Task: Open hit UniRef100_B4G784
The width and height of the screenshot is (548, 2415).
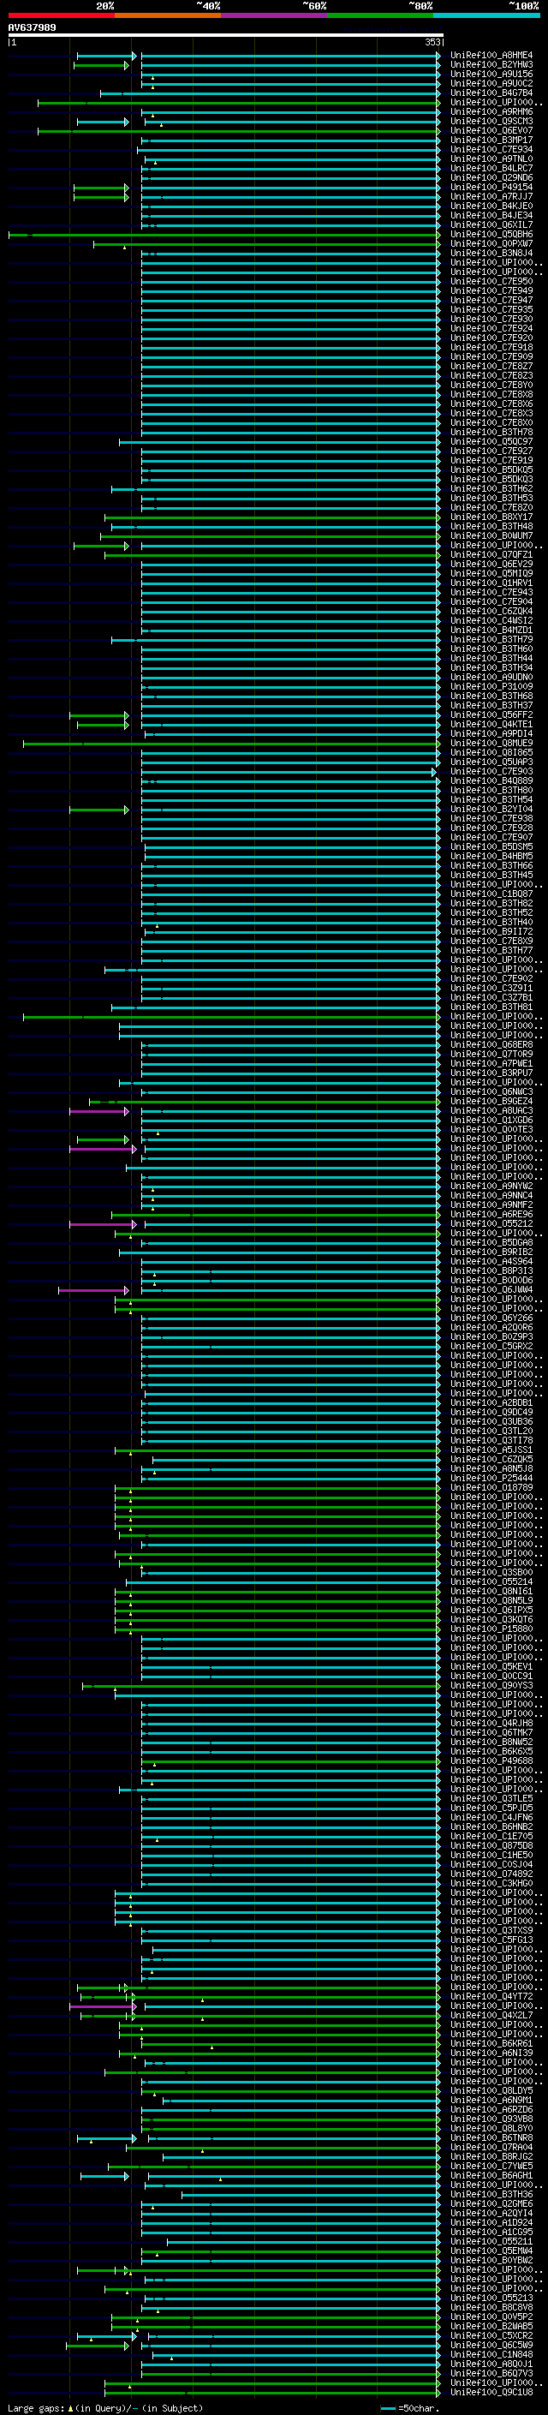Action: pyautogui.click(x=491, y=93)
